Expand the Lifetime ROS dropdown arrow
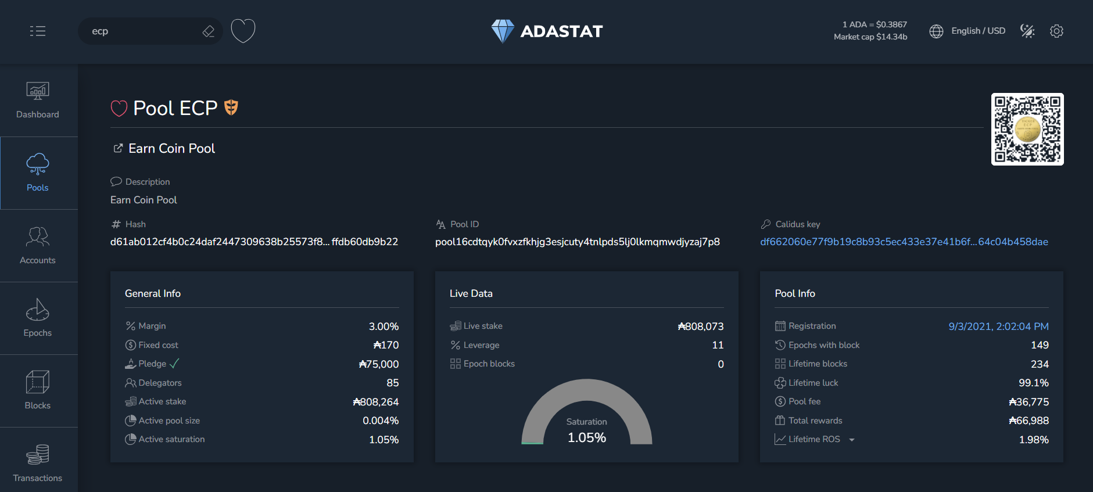Screen dimensions: 1093x492 click(x=852, y=440)
